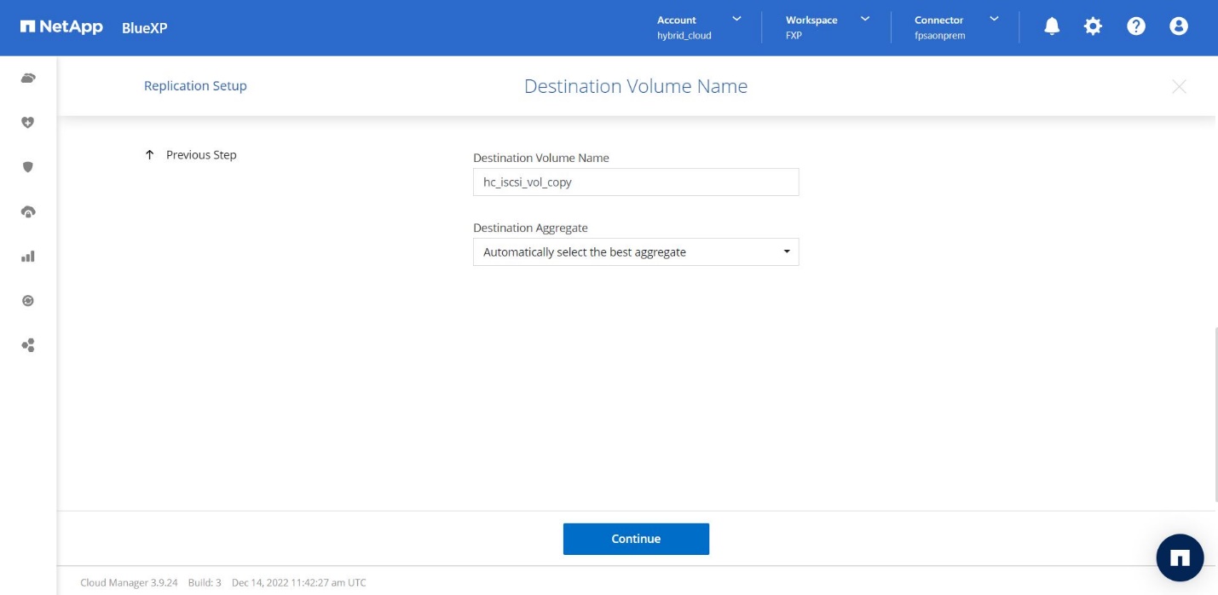Image resolution: width=1218 pixels, height=595 pixels.
Task: Open the Destination Aggregate dropdown
Action: pyautogui.click(x=636, y=252)
